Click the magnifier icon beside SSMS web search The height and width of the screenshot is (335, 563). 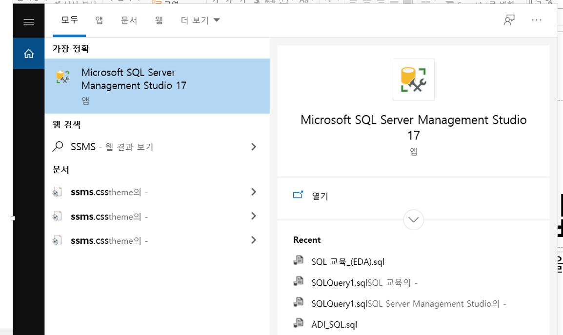click(58, 146)
